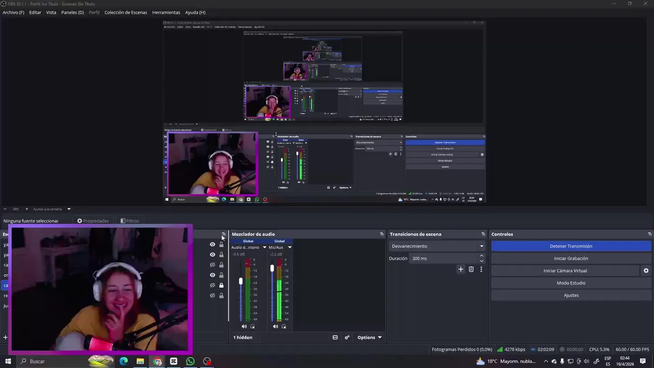
Task: Open Ayuda (H) menu
Action: [x=195, y=12]
